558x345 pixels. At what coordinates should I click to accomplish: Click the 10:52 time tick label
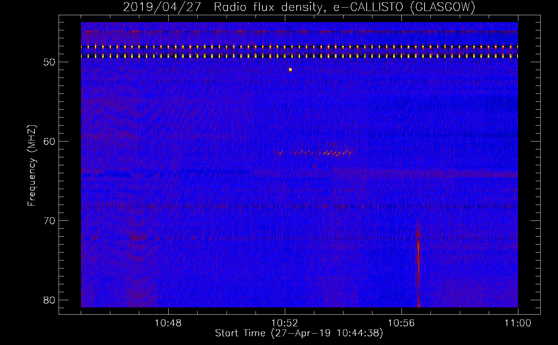(x=285, y=323)
